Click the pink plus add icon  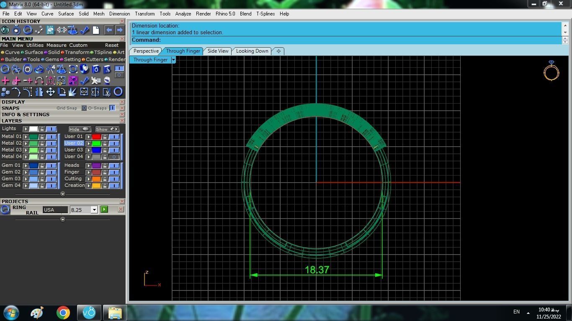tap(5, 81)
